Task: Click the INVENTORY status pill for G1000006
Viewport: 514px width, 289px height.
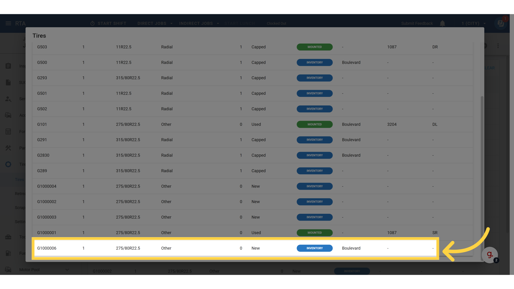Action: click(315, 248)
